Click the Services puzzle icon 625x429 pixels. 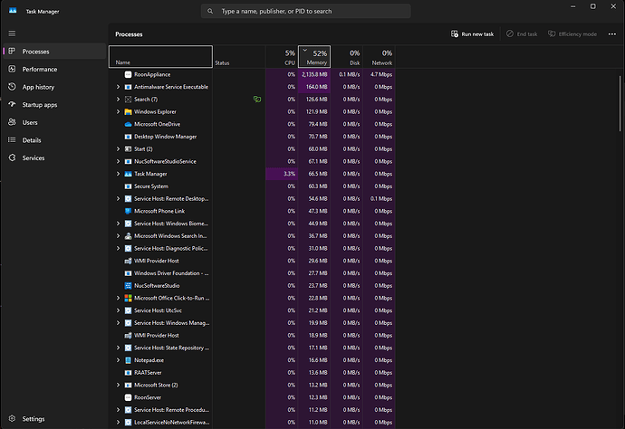[x=11, y=157]
